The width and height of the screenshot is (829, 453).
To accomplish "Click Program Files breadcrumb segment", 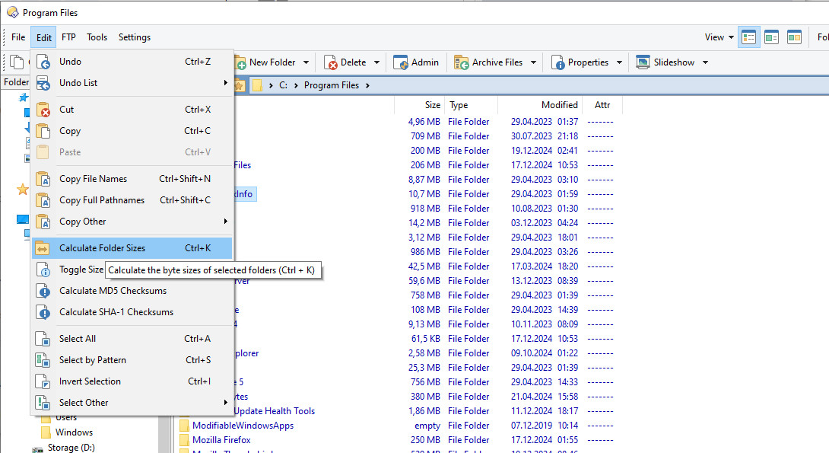I will 332,85.
